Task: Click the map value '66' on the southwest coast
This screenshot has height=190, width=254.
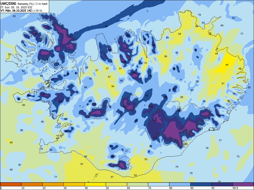Action: [86, 156]
